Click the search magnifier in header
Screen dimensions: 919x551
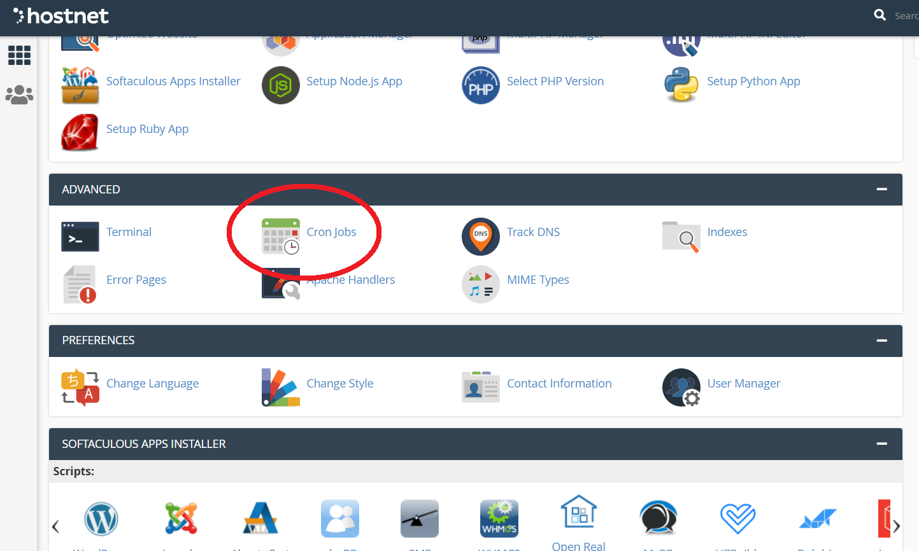click(880, 15)
